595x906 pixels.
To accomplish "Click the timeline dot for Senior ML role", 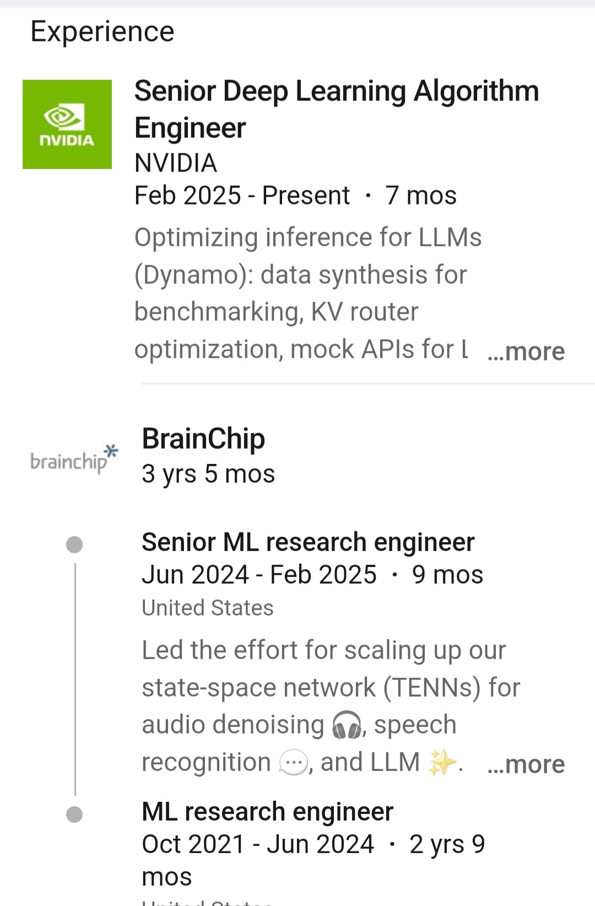I will tap(74, 545).
